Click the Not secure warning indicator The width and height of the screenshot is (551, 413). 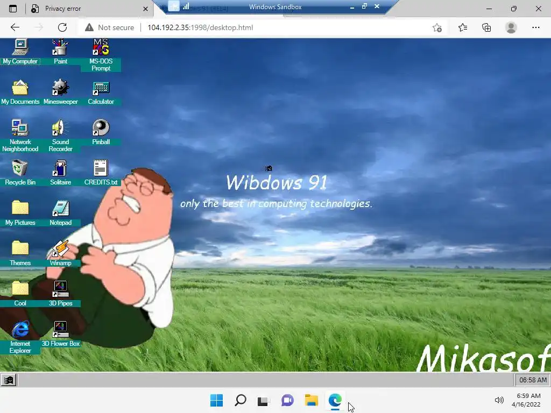110,27
